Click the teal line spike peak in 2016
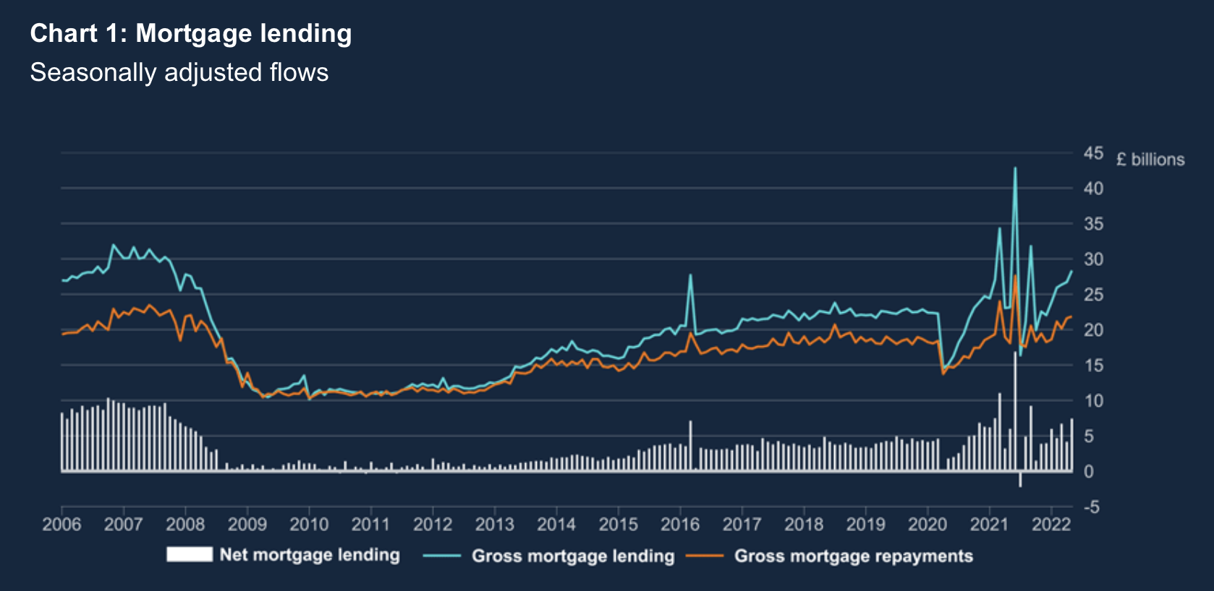The height and width of the screenshot is (591, 1214). [x=690, y=275]
